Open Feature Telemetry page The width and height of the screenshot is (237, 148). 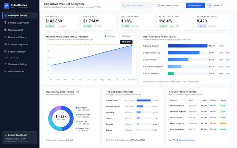coord(20,51)
